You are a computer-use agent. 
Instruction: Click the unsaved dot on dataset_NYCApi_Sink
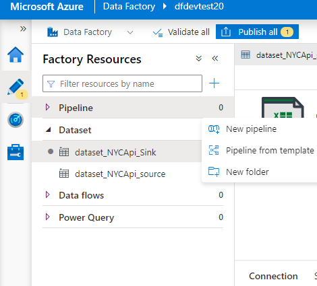51,151
